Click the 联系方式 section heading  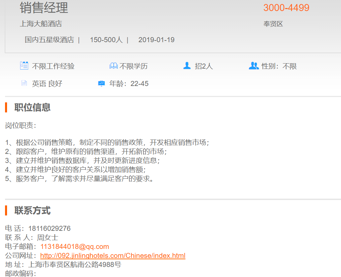[x=32, y=210]
